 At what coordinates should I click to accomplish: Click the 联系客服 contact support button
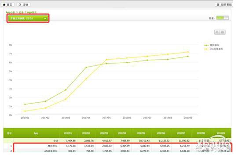coord(224,5)
